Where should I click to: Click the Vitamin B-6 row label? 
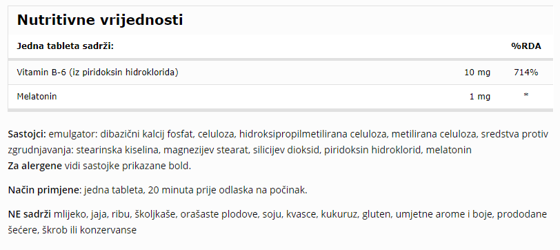pos(97,73)
